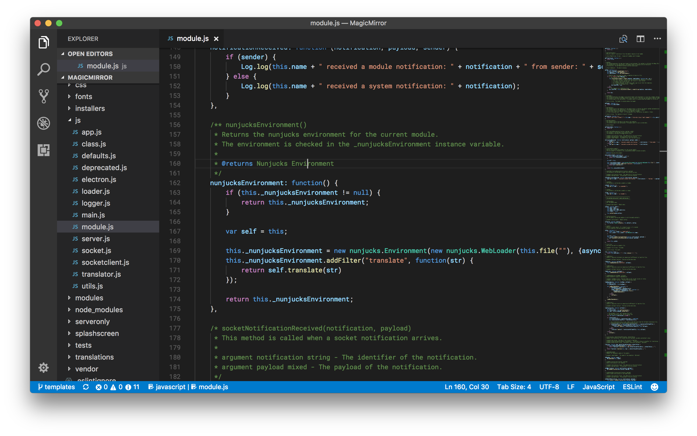Click the feedback smiley icon
Viewport: 697px width, 436px height.
pos(654,387)
